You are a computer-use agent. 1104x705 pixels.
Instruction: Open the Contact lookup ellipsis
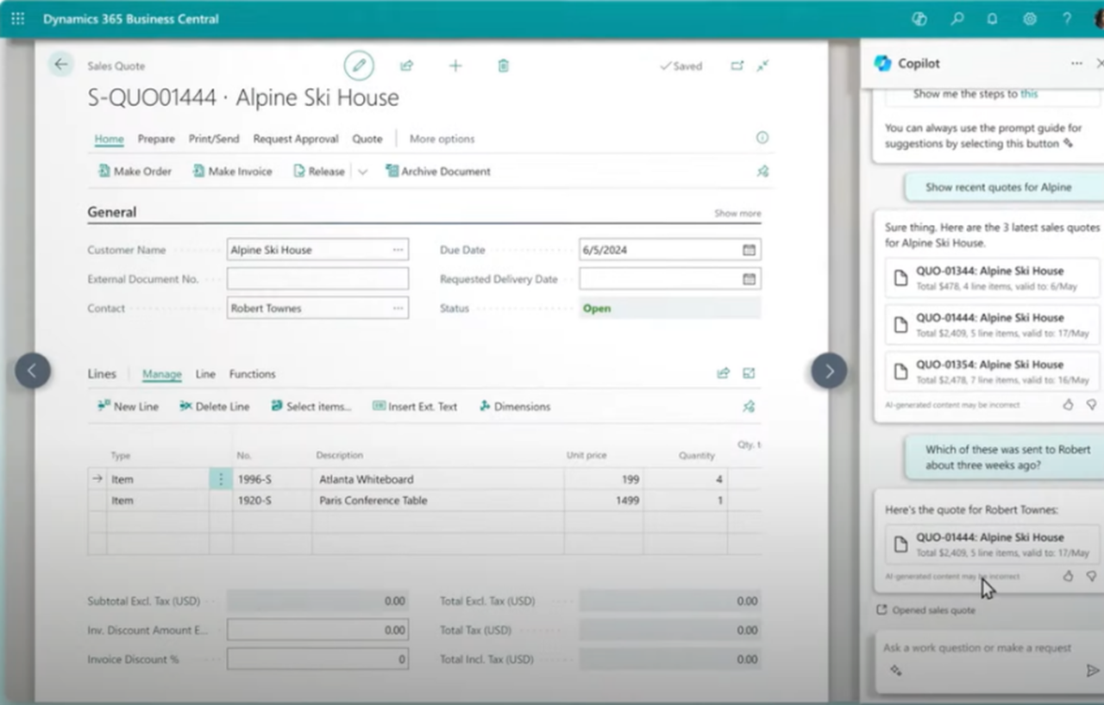coord(398,309)
